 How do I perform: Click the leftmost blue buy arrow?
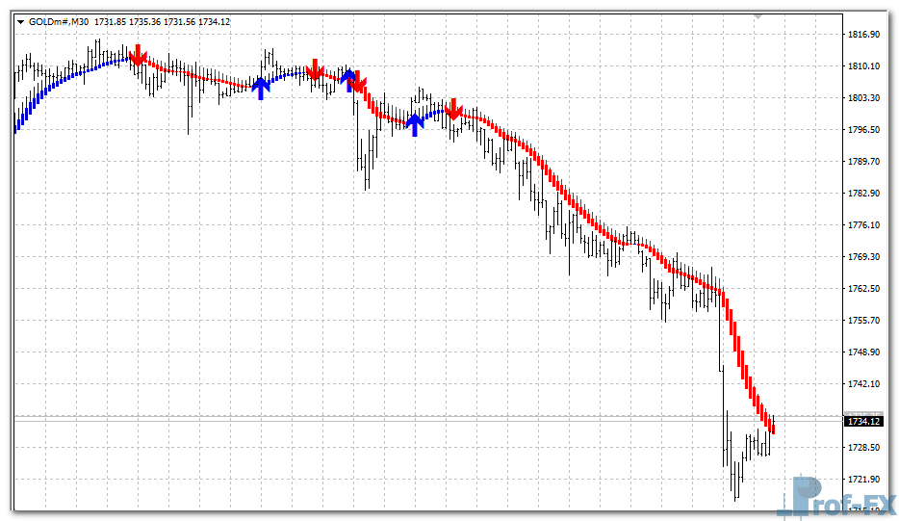click(x=260, y=88)
